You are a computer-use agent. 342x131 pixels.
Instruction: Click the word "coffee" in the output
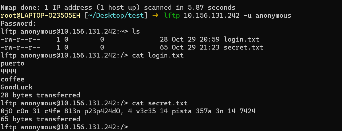[x=13, y=79]
